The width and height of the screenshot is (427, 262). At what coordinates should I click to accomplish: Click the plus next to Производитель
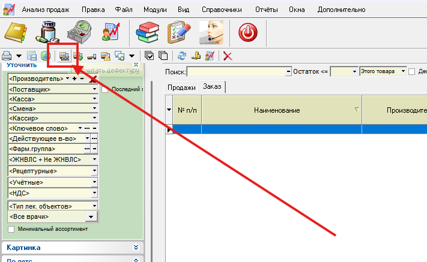tap(74, 79)
